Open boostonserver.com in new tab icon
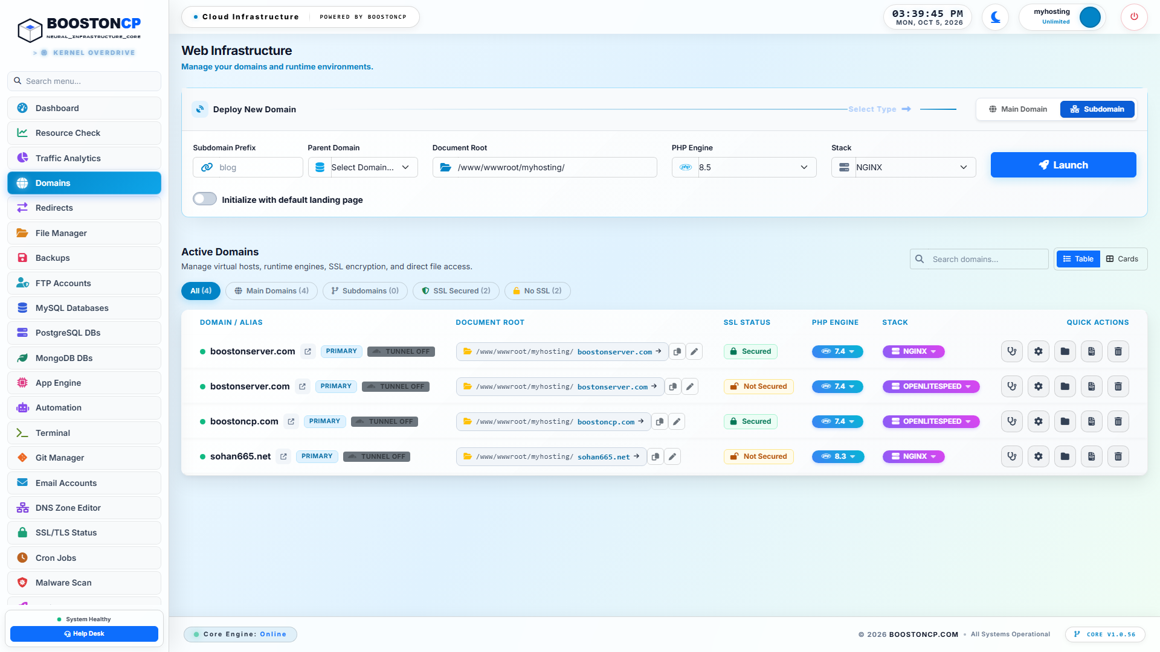 coord(308,351)
